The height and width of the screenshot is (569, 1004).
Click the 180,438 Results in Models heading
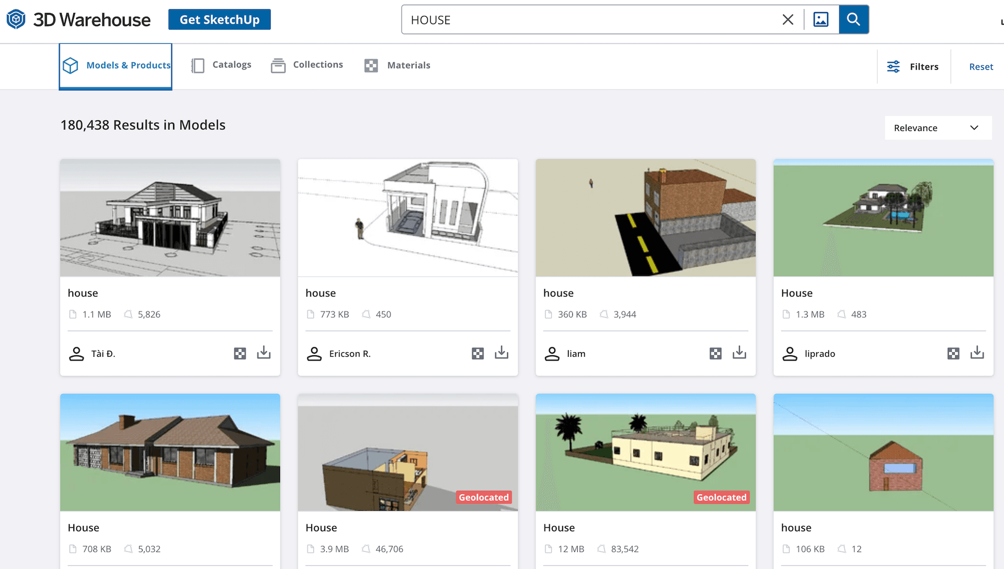[143, 125]
